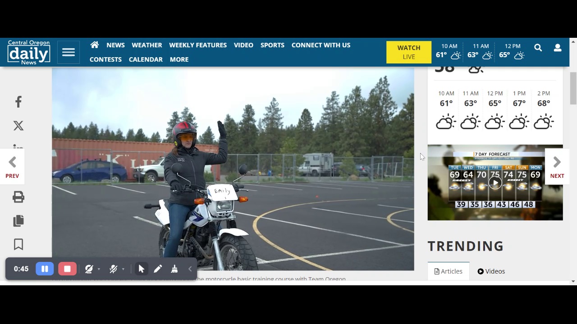Play the 7 Day Forecast video
Screen dimensions: 577x324
(x=495, y=183)
